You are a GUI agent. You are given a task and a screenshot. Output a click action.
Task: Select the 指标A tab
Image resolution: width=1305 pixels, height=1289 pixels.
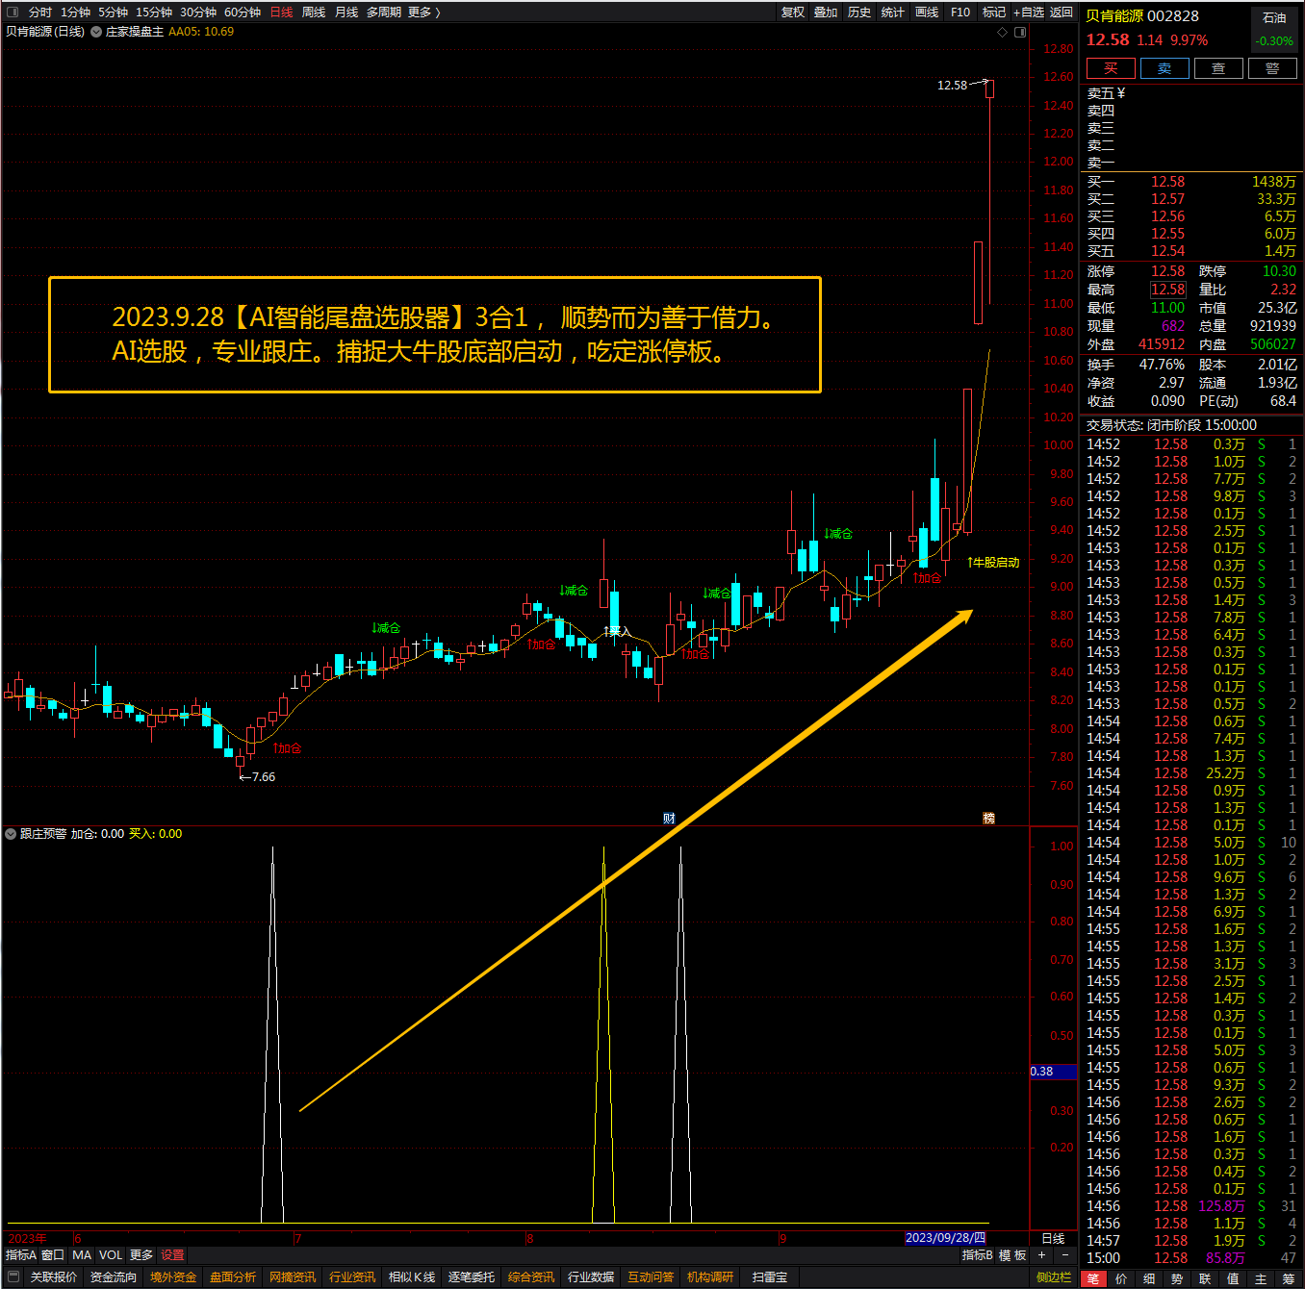pos(21,1255)
